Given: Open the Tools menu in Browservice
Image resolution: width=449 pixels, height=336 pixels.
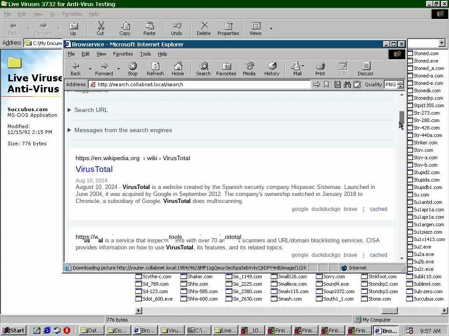Looking at the screenshot, I should [x=146, y=54].
